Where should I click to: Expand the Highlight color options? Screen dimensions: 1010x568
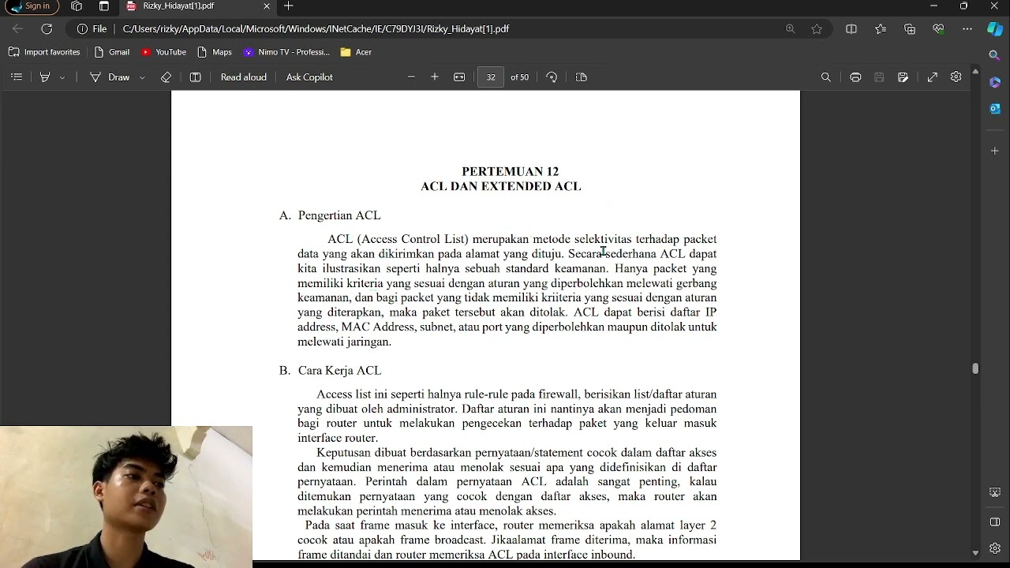pos(62,77)
